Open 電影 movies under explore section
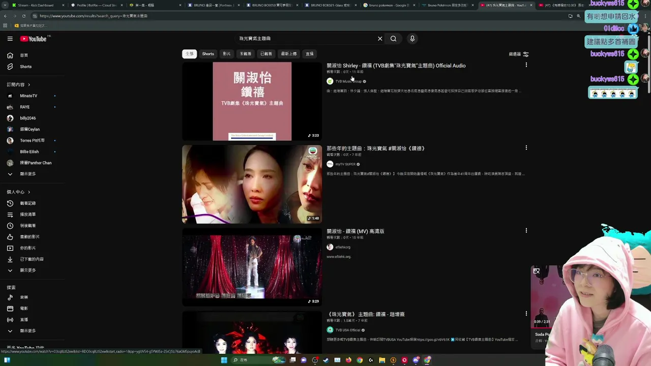Screen dimensions: 651x366 click(17, 309)
